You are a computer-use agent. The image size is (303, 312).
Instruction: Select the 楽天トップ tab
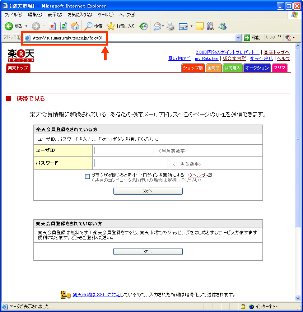(18, 68)
